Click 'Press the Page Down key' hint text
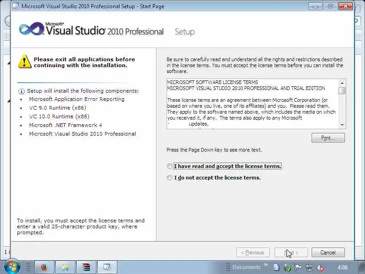 click(x=214, y=150)
